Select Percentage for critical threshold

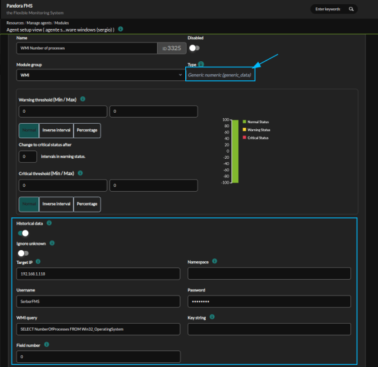pos(87,204)
